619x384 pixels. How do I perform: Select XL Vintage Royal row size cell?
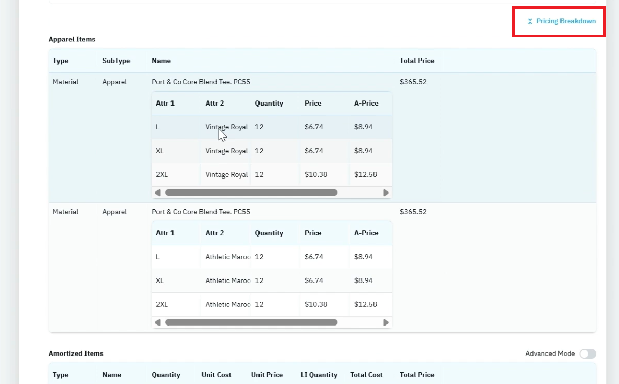pos(160,151)
